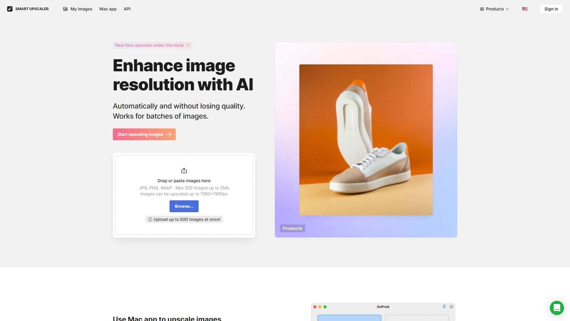Click the upload/share icon in drop zone
The image size is (570, 321).
tap(184, 171)
